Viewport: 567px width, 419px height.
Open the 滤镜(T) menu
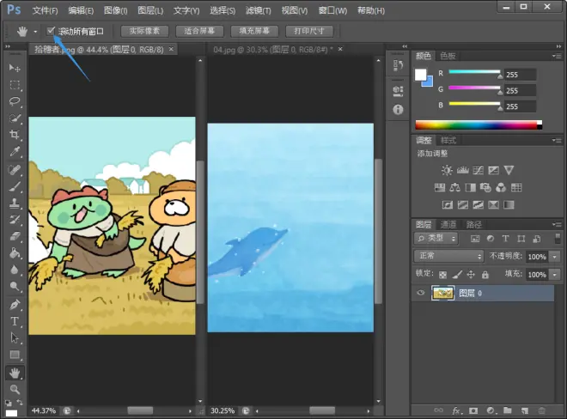259,10
